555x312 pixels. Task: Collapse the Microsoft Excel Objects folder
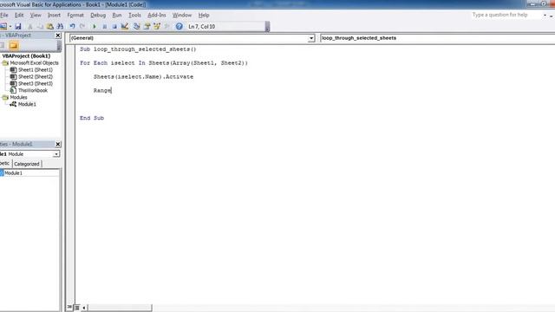click(x=5, y=63)
